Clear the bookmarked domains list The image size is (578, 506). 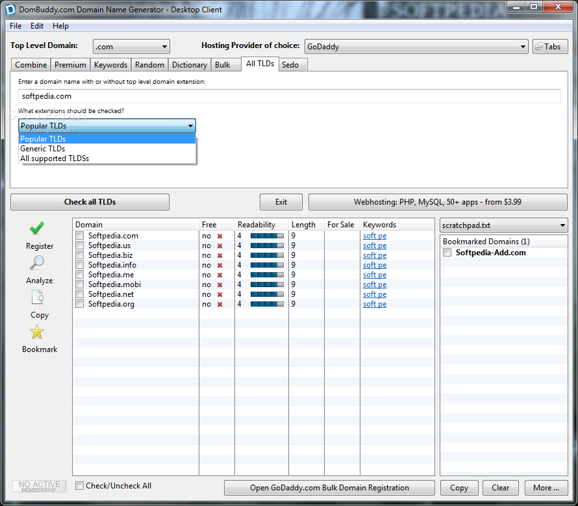click(x=500, y=488)
